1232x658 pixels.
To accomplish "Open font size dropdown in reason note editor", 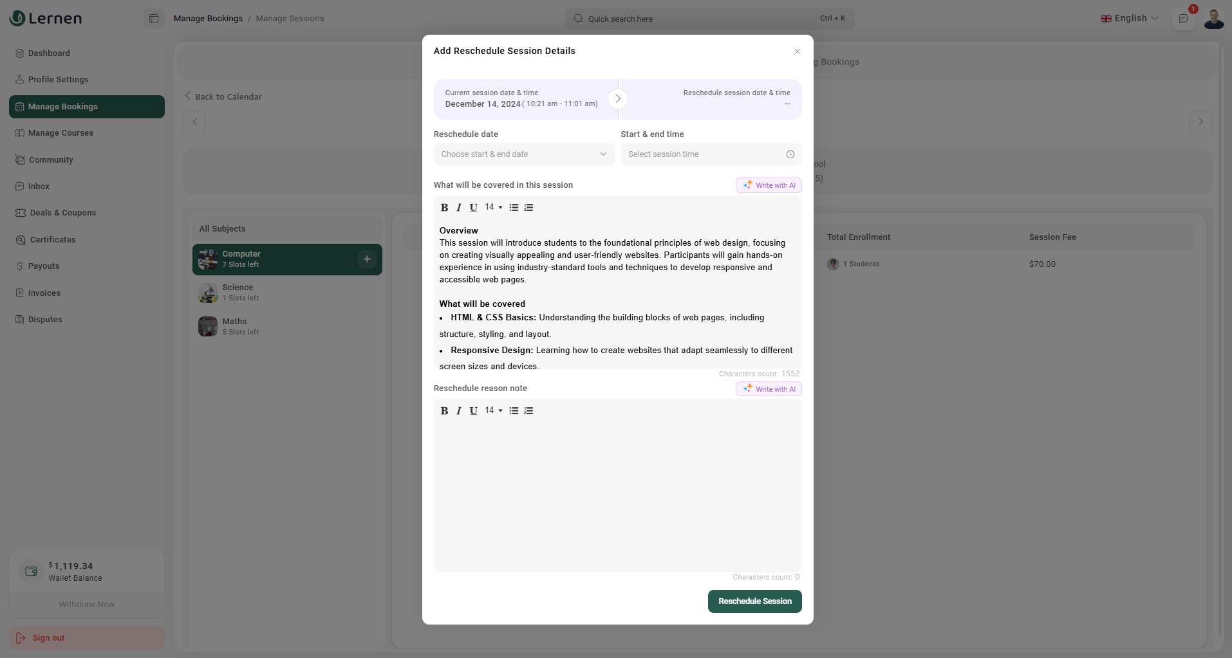I will coord(494,410).
